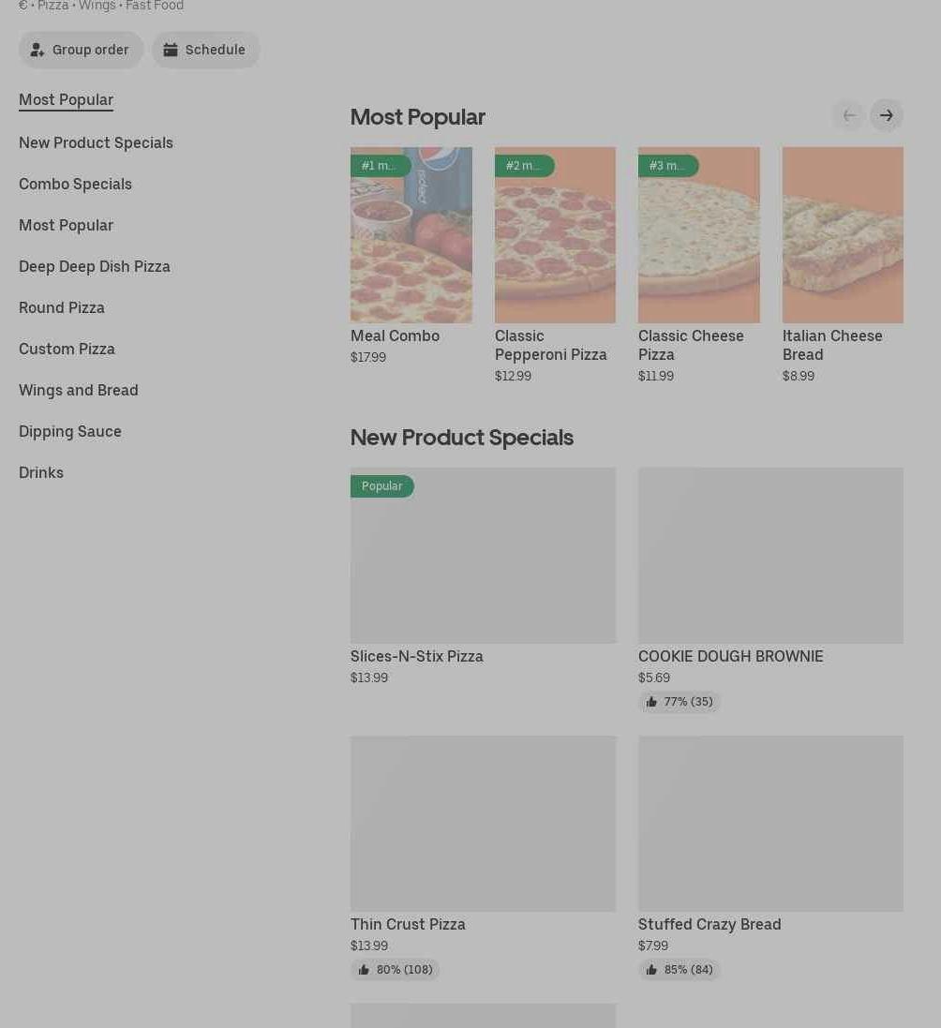This screenshot has width=941, height=1028.
Task: Open the Slices-N-Stix Pizza item
Action: tap(483, 556)
